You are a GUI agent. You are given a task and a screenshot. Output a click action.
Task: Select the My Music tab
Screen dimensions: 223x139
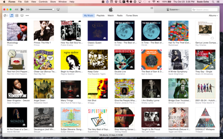pos(88,15)
